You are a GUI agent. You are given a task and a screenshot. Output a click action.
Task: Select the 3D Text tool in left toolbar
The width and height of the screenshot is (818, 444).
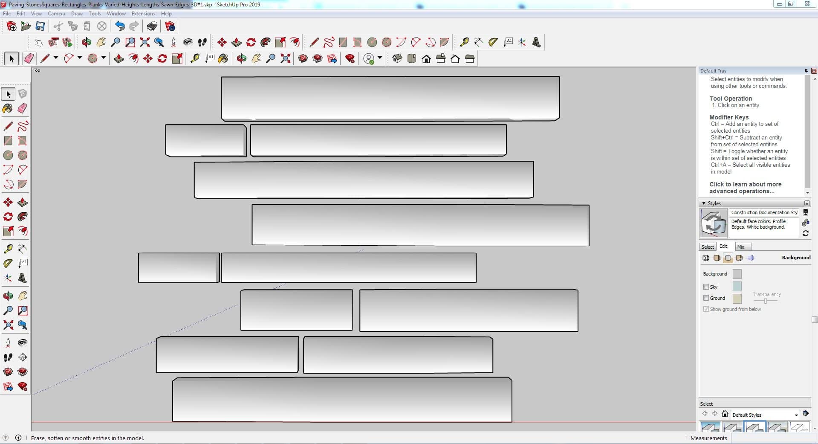pos(23,279)
